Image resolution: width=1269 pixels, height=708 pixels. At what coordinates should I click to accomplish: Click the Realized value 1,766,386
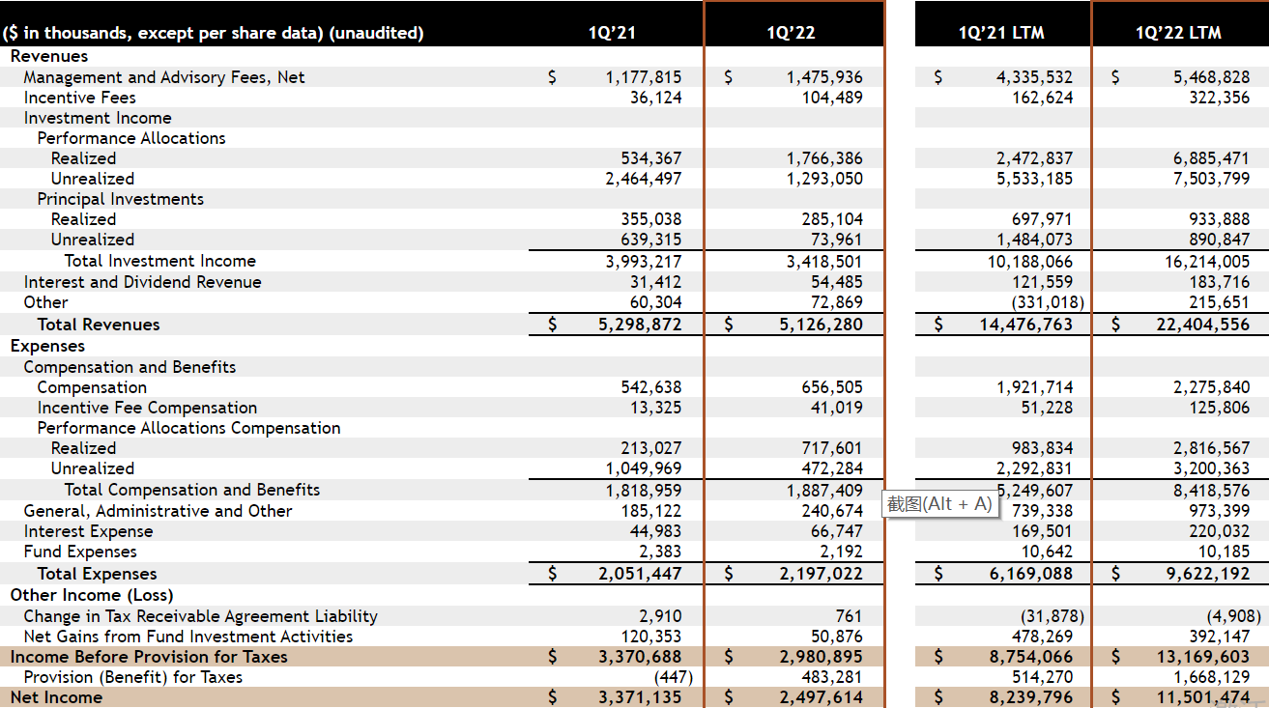824,158
